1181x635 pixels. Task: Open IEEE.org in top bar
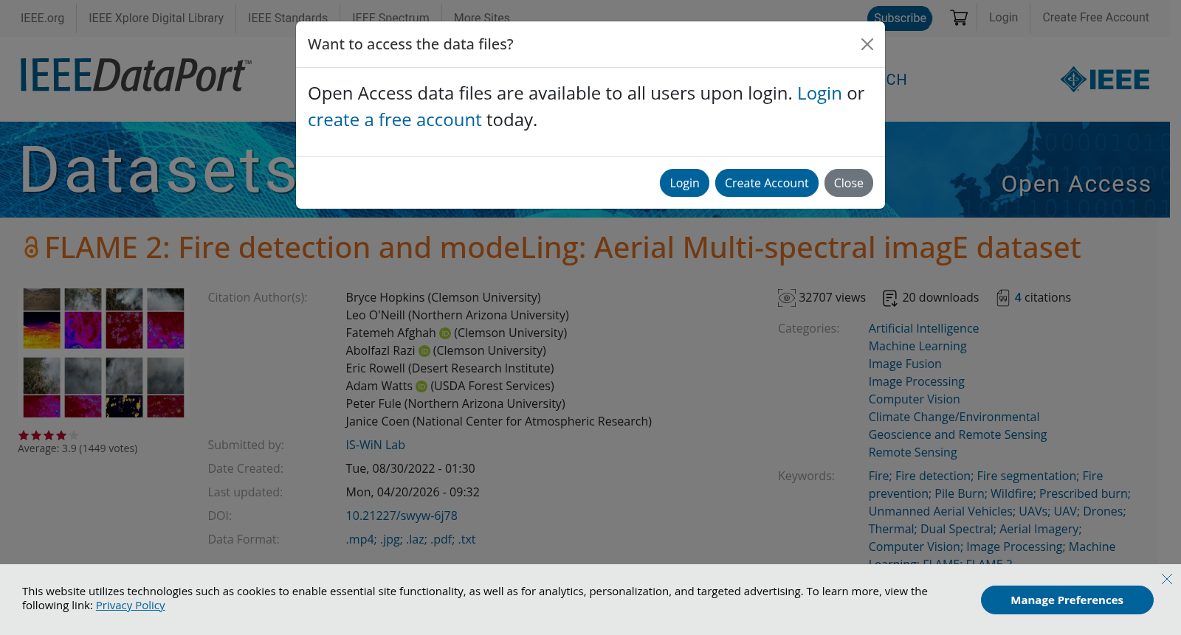point(42,18)
